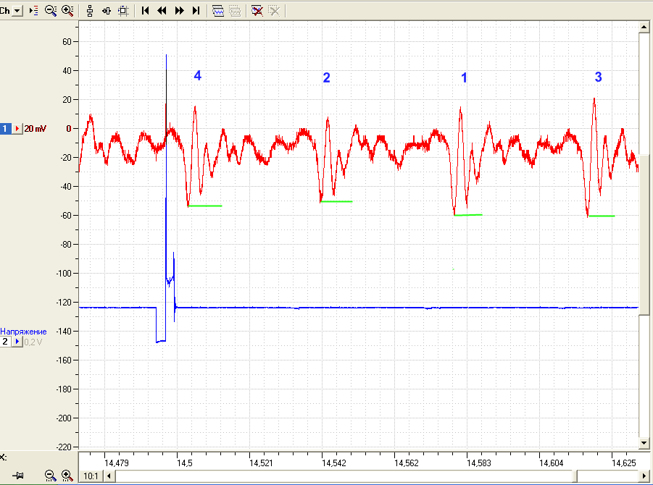Screen dimensions: 653x485
Task: Zoom in with the bottom magnifier icon
Action: coord(67,476)
